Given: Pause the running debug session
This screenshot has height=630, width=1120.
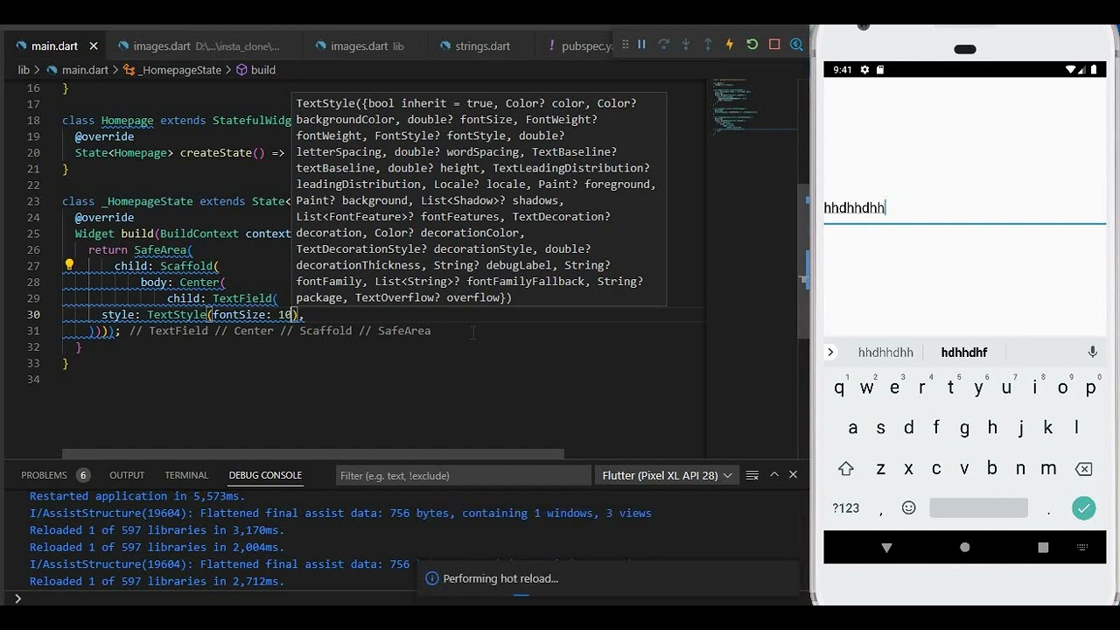Looking at the screenshot, I should [641, 45].
